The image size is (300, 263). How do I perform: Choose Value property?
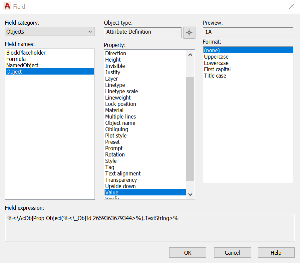click(x=145, y=192)
